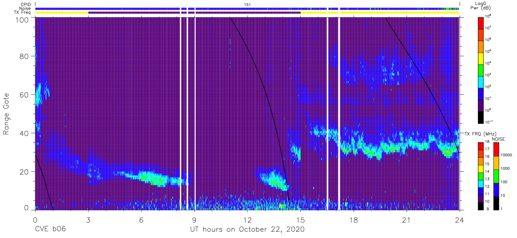
Task: Click the y-axis tick label '80'
Action: click(x=25, y=56)
